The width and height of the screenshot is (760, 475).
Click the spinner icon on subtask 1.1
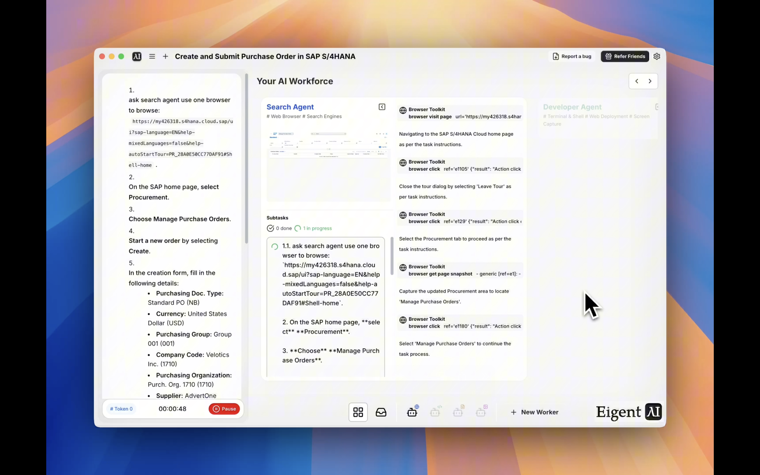coord(275,247)
